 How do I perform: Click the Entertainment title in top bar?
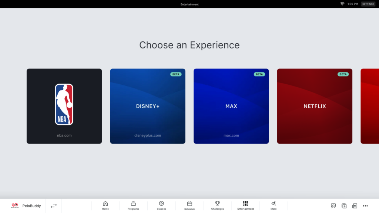tap(189, 4)
